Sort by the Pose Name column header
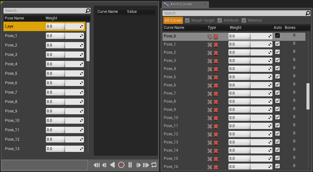The width and height of the screenshot is (313, 172). point(24,18)
